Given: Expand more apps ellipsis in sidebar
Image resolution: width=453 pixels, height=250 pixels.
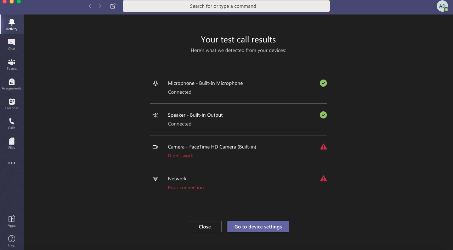Looking at the screenshot, I should (x=12, y=163).
